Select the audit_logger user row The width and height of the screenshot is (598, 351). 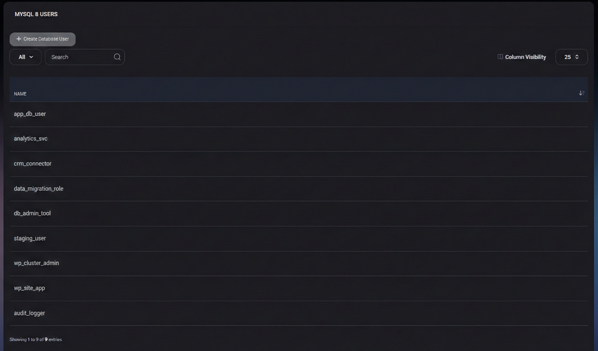pyautogui.click(x=29, y=313)
